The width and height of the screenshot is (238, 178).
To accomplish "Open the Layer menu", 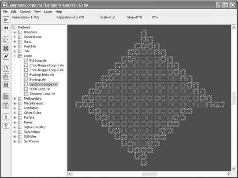I will (x=48, y=12).
